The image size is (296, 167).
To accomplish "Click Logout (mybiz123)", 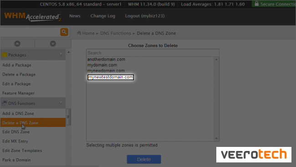I will click(x=145, y=16).
